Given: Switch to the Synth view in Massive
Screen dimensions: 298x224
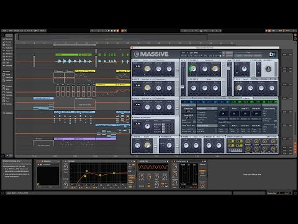Looking at the screenshot, I should [239, 55].
